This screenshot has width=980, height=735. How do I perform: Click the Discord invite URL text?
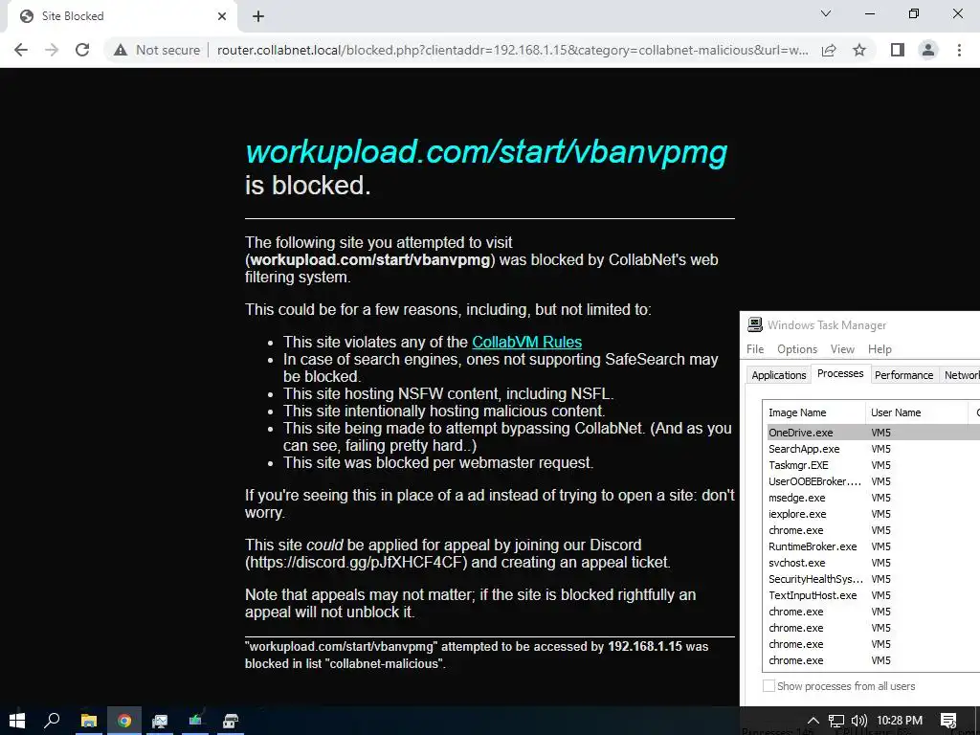[x=356, y=562]
